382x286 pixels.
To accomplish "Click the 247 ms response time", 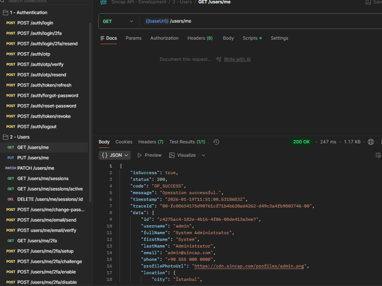I will 328,142.
